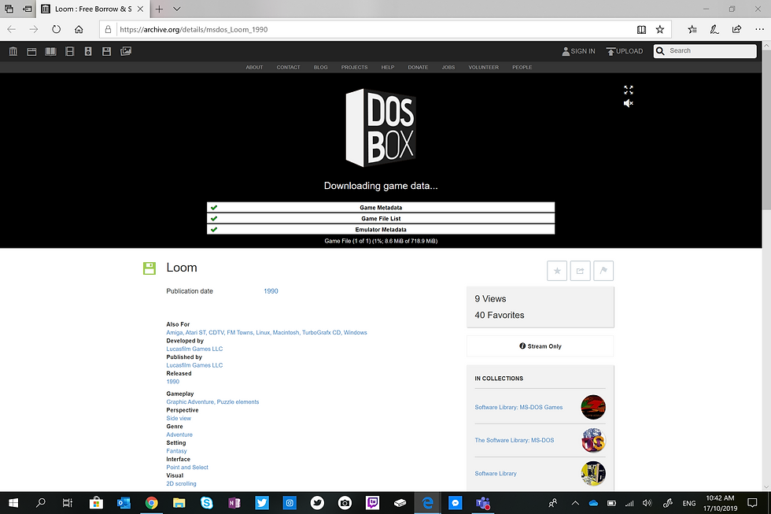
Task: Open the BLOG menu item
Action: (321, 68)
